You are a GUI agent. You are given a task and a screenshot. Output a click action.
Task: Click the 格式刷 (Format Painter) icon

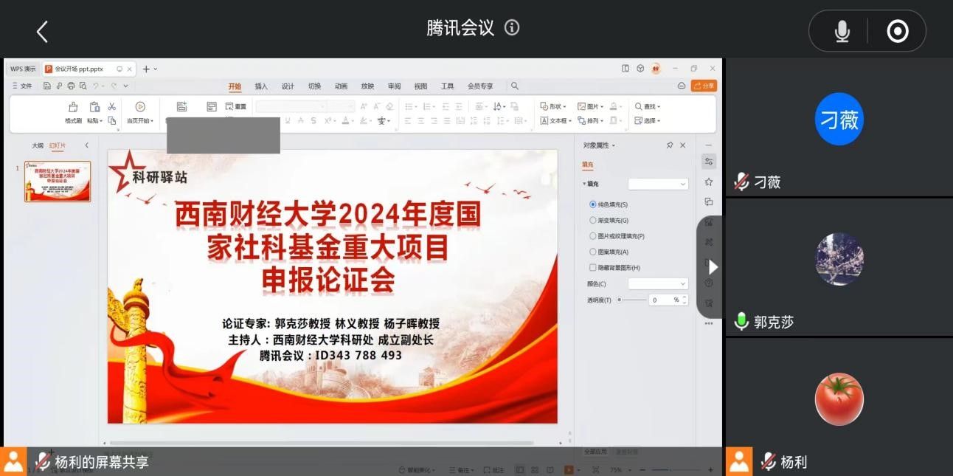72,106
